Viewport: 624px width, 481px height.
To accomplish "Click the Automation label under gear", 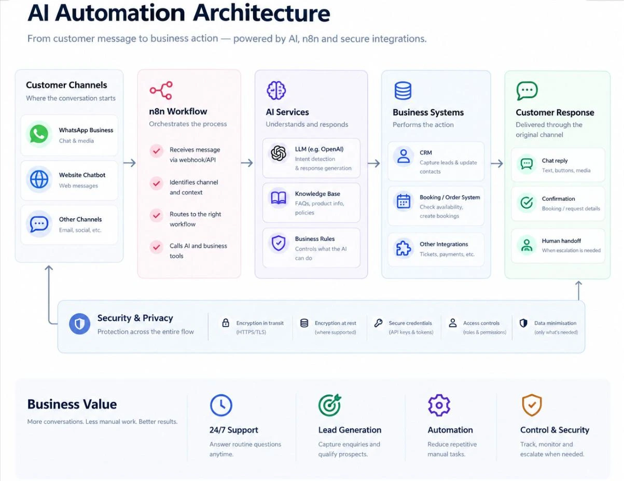I will point(450,430).
